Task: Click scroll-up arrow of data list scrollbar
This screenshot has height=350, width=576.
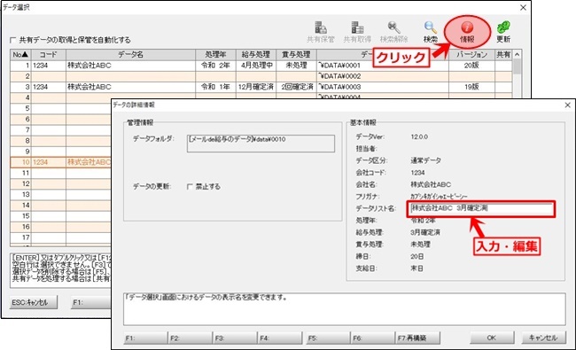Action: 517,55
